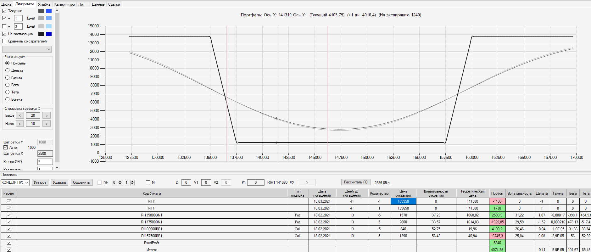
Task: Choose the Гамма radio option
Action: pyautogui.click(x=8, y=78)
